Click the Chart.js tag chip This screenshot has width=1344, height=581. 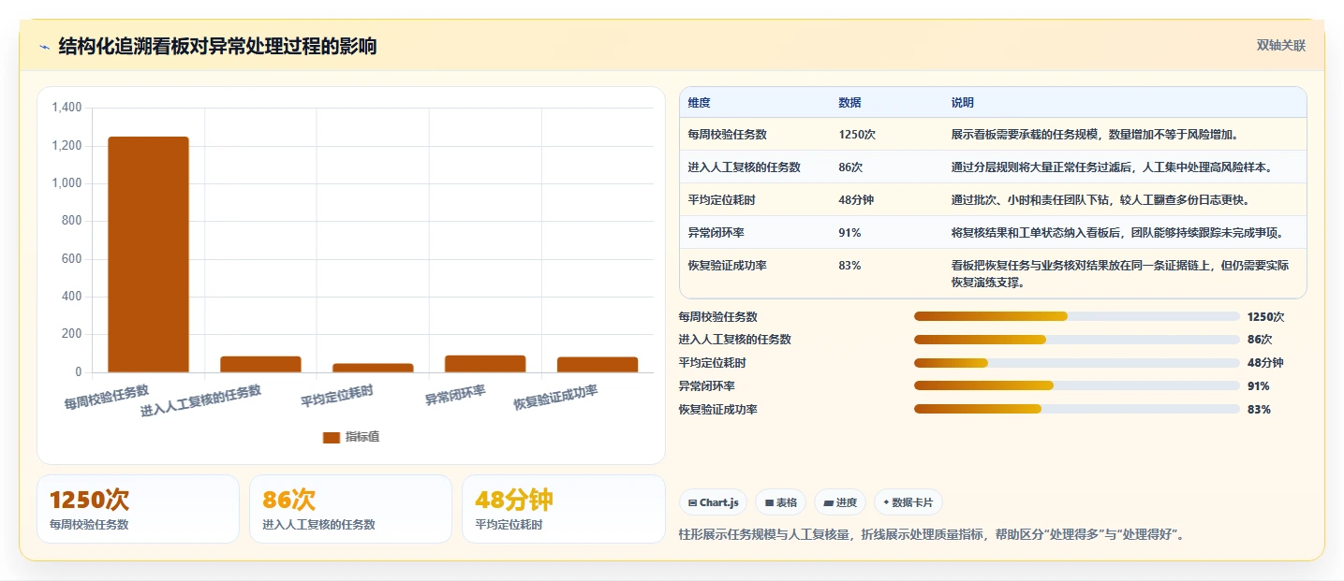[x=713, y=502]
